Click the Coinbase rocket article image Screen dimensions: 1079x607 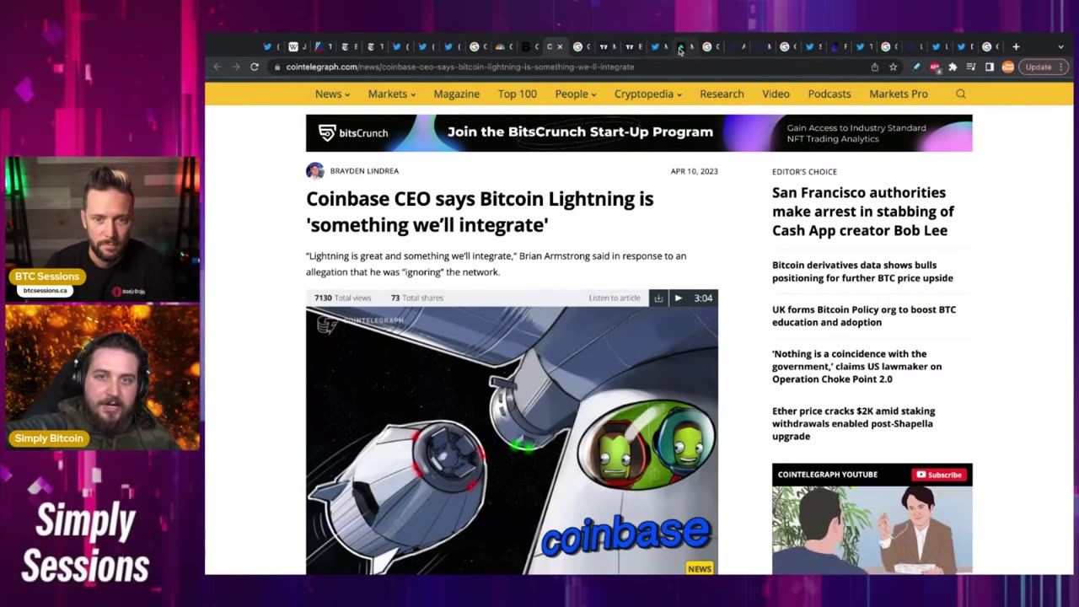point(512,440)
